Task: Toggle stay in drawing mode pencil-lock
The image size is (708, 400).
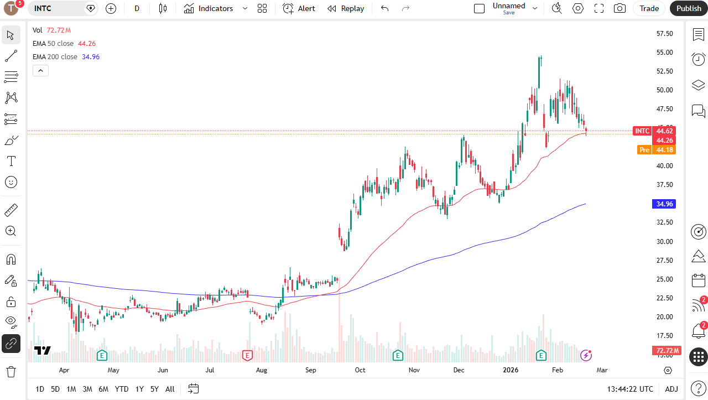Action: (11, 280)
